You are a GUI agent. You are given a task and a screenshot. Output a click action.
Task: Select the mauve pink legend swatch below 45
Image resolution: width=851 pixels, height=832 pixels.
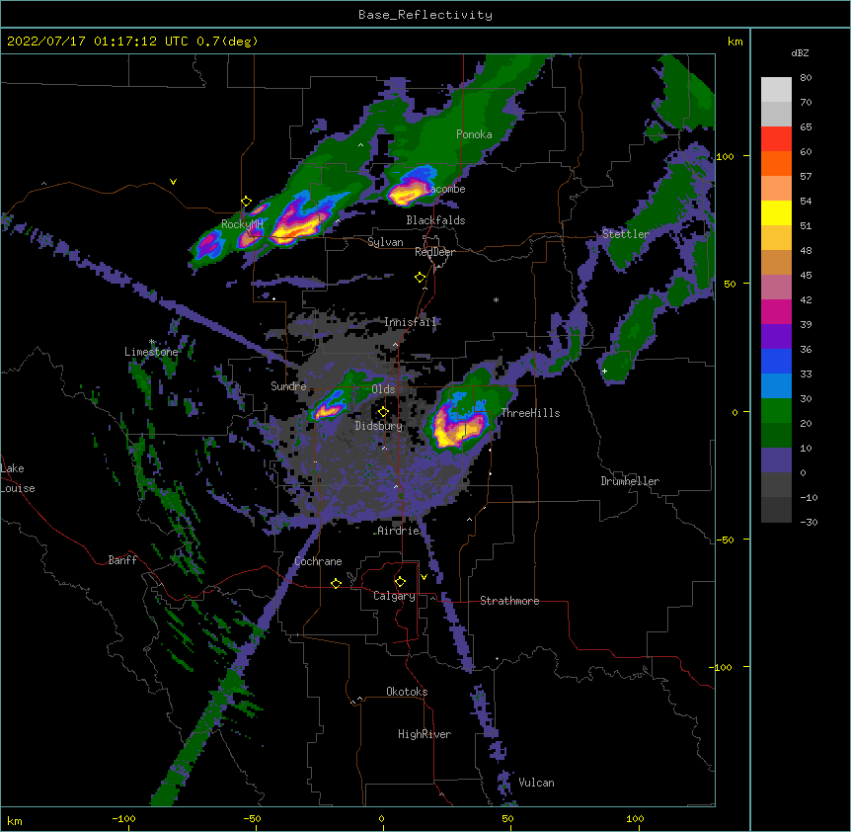click(x=776, y=288)
